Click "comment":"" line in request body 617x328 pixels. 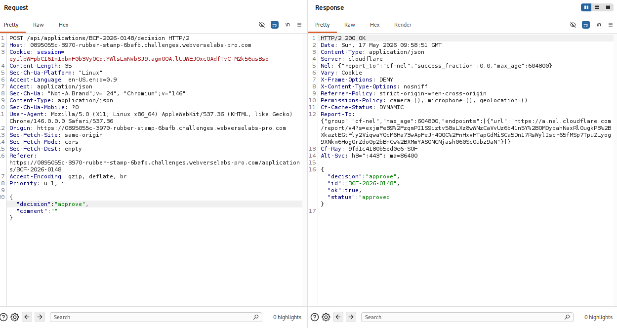point(37,211)
